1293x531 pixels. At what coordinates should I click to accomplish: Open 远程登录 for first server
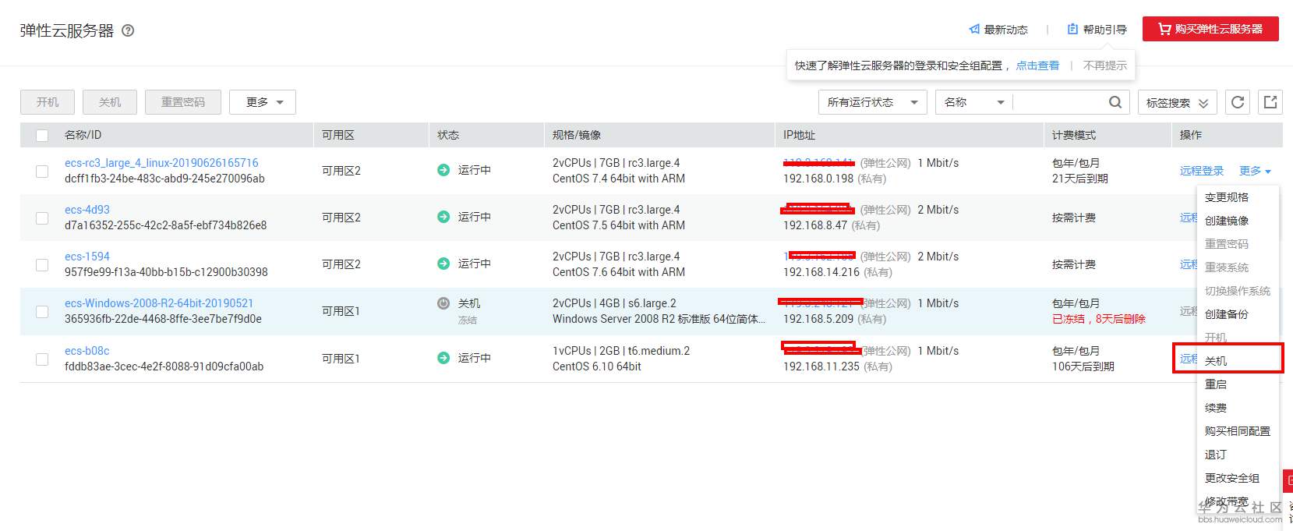pyautogui.click(x=1202, y=171)
